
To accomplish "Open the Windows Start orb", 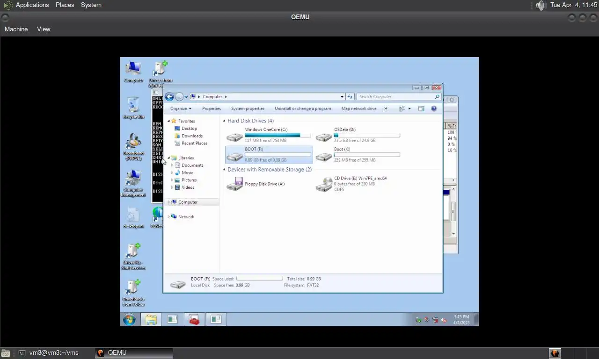I will (129, 319).
